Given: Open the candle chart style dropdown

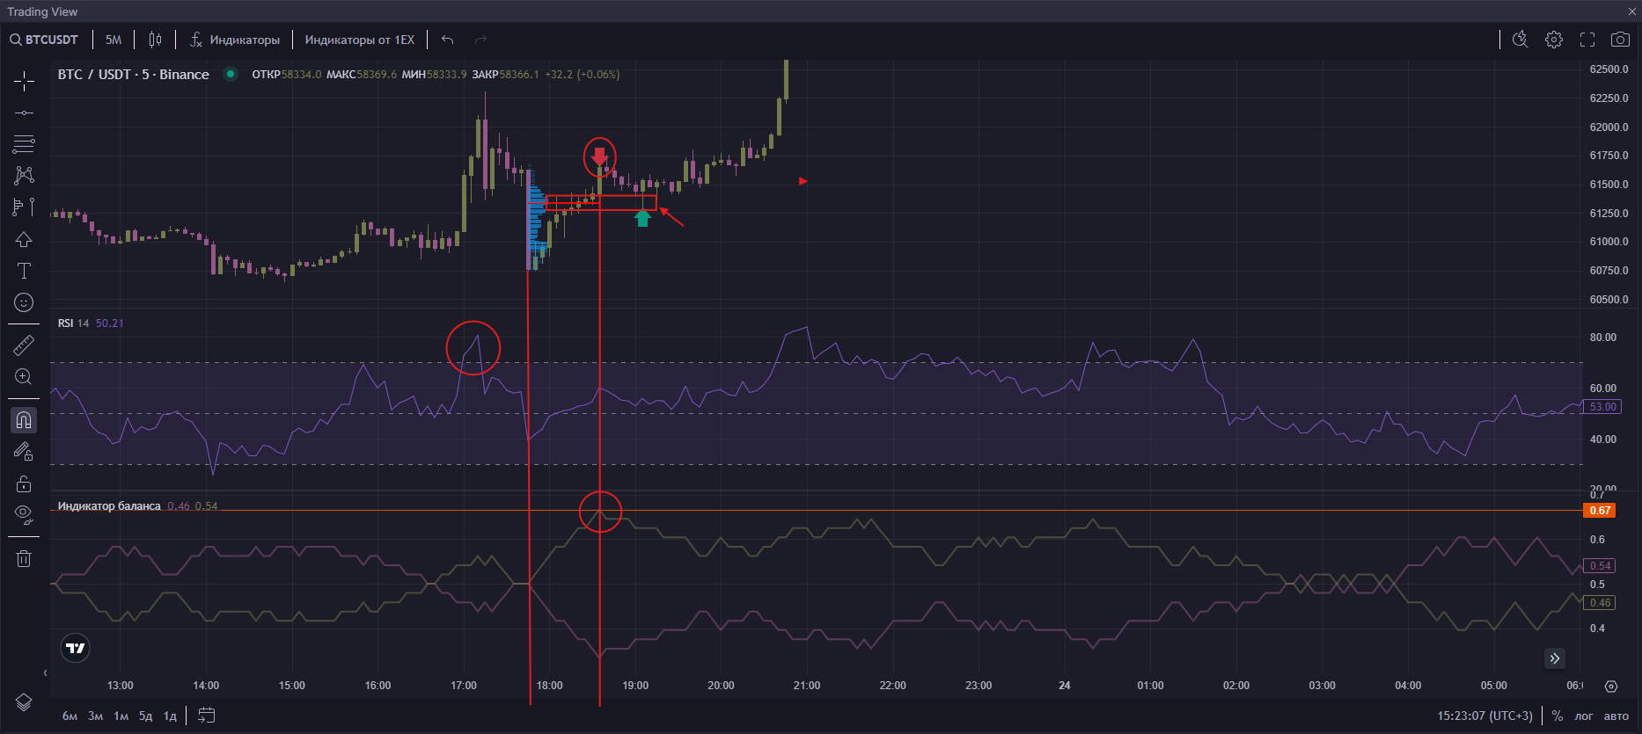Looking at the screenshot, I should click(156, 40).
